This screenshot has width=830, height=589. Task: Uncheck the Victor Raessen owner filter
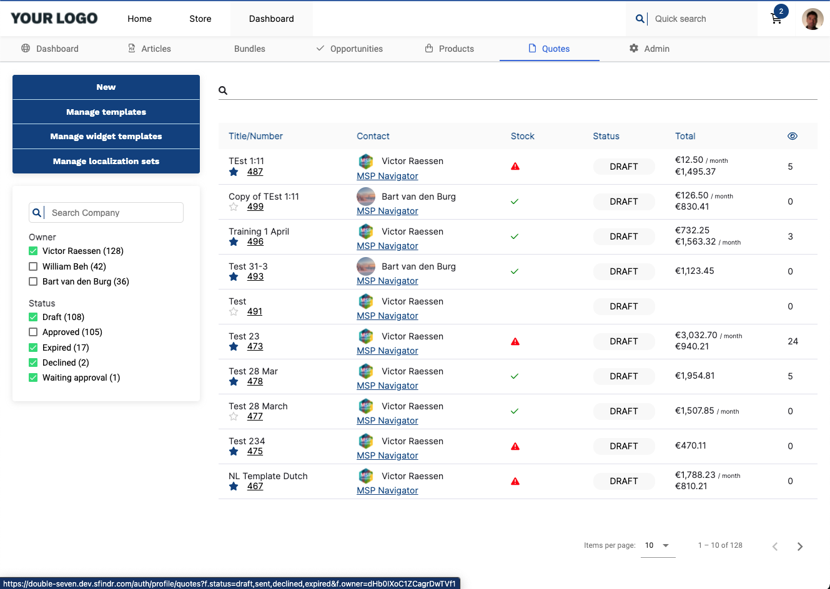tap(32, 251)
